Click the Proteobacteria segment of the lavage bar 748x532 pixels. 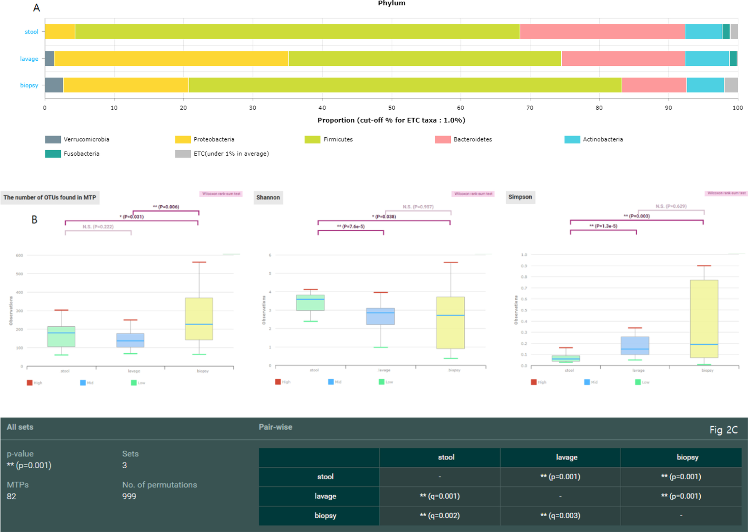(171, 58)
